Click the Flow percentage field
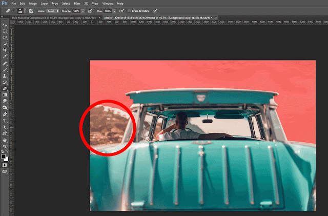The height and width of the screenshot is (216, 328). 108,11
